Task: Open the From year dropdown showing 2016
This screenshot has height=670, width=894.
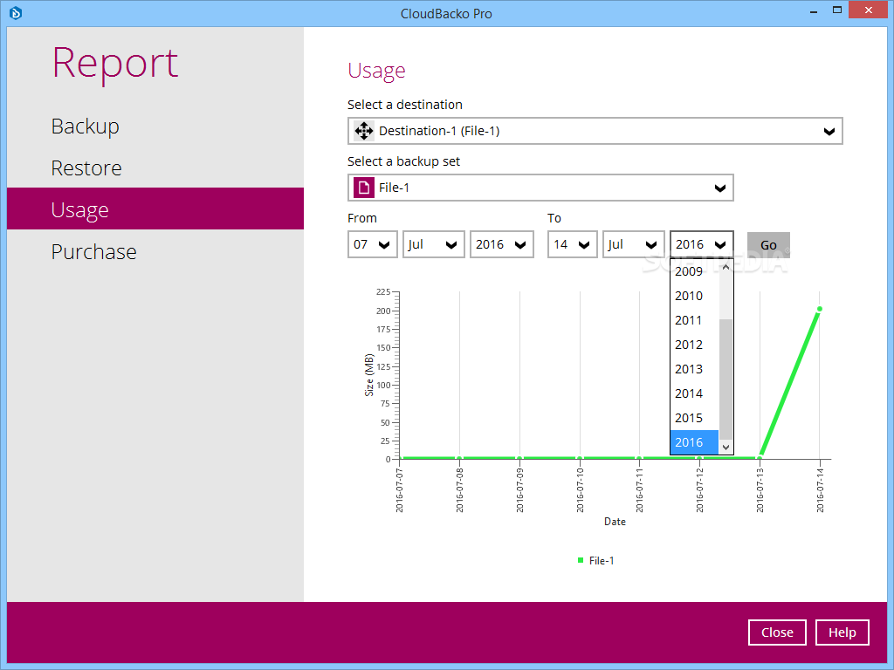Action: tap(502, 244)
